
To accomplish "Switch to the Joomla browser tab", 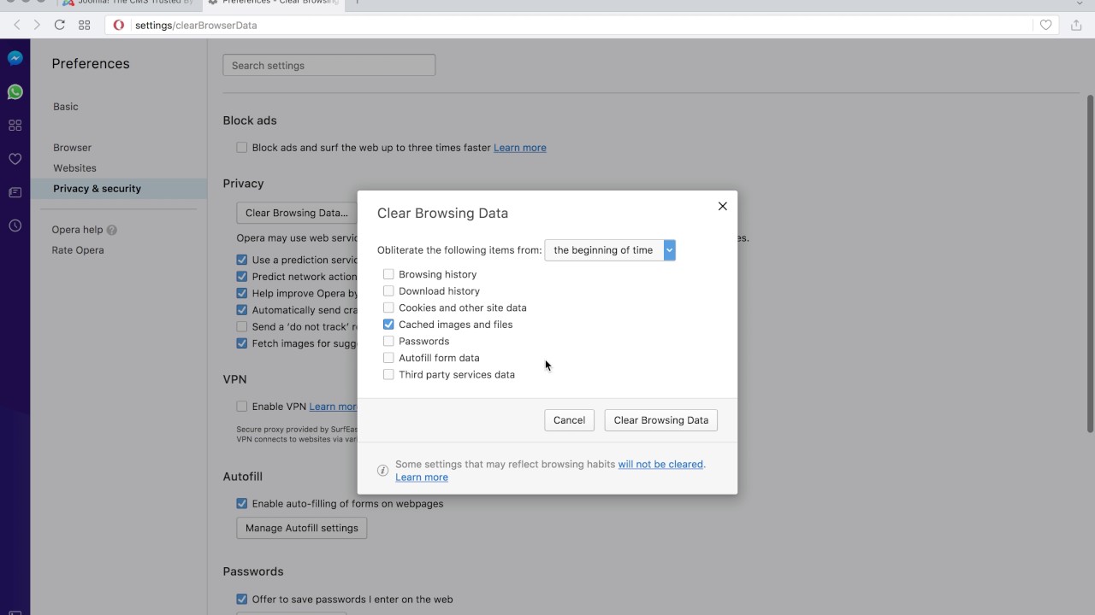I will pyautogui.click(x=128, y=3).
